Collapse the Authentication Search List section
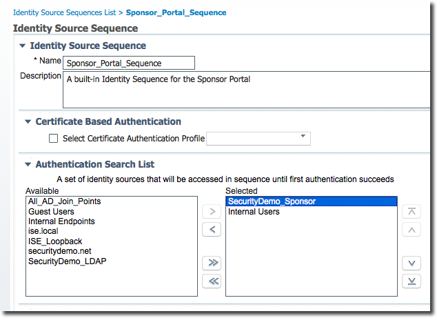Viewport: 437px width, 318px height. tap(28, 165)
